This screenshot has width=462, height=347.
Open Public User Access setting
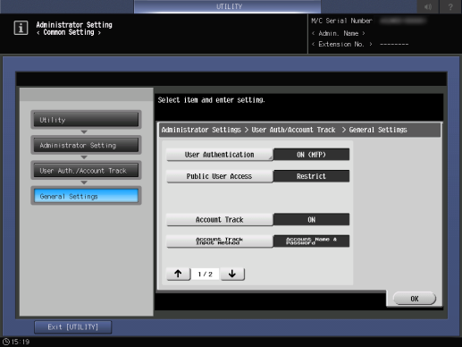(x=220, y=176)
